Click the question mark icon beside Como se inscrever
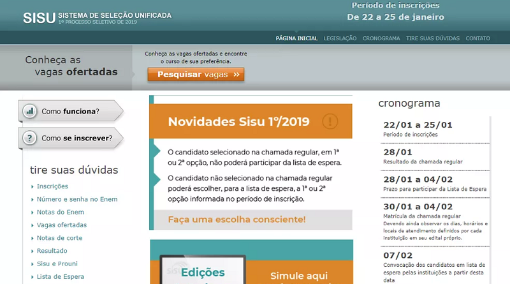Screen dimensions: 510x284 29,138
